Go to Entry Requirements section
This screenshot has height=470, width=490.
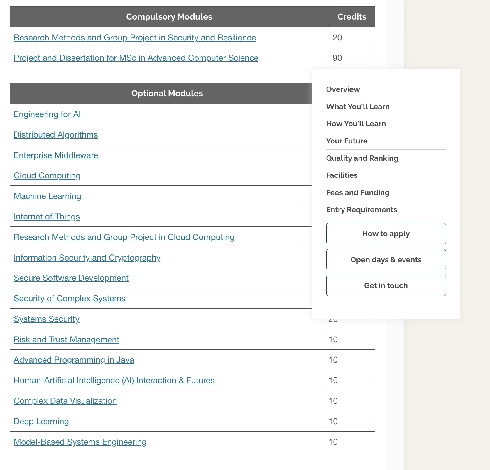click(x=361, y=210)
